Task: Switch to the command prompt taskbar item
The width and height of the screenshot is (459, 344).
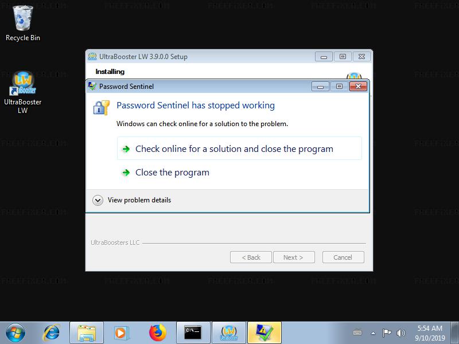Action: click(x=193, y=333)
